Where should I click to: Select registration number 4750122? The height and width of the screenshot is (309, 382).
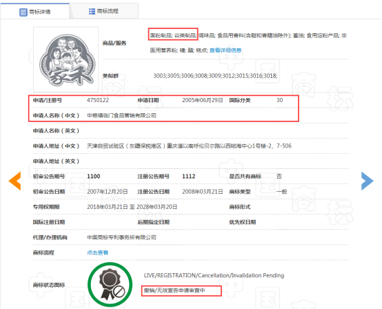98,100
